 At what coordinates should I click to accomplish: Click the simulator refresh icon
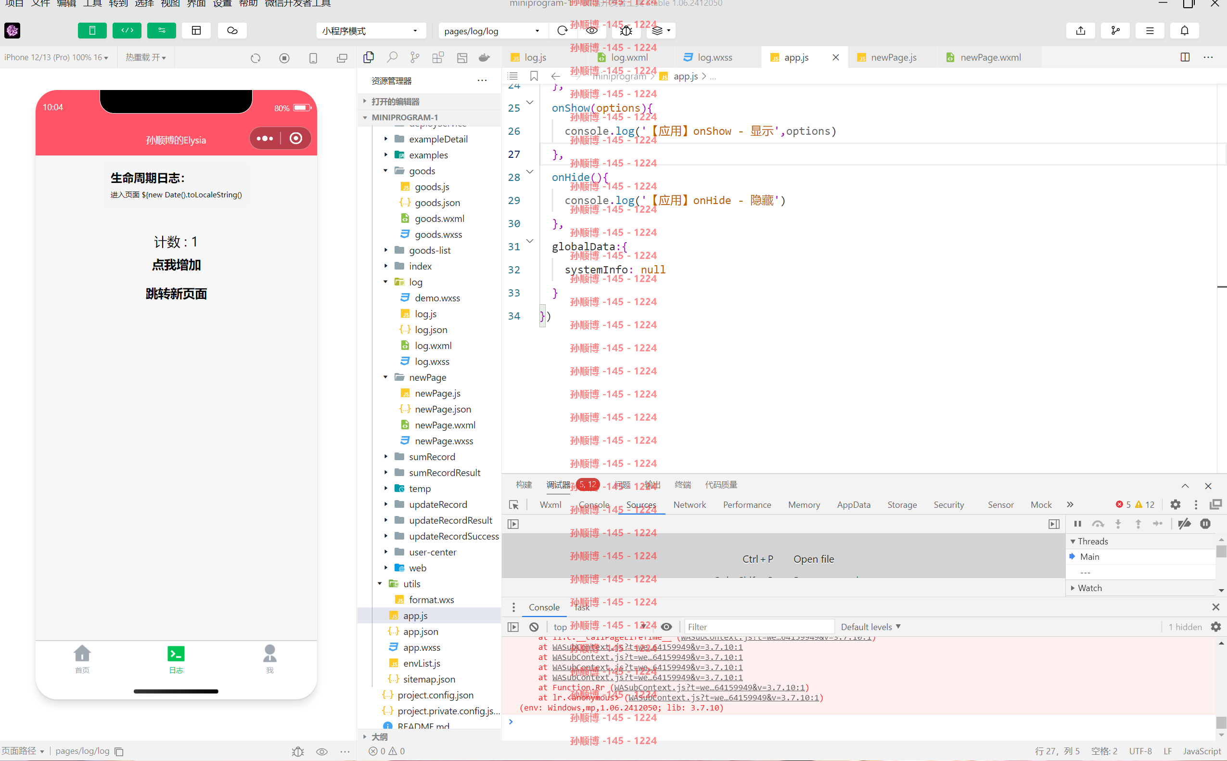(256, 58)
